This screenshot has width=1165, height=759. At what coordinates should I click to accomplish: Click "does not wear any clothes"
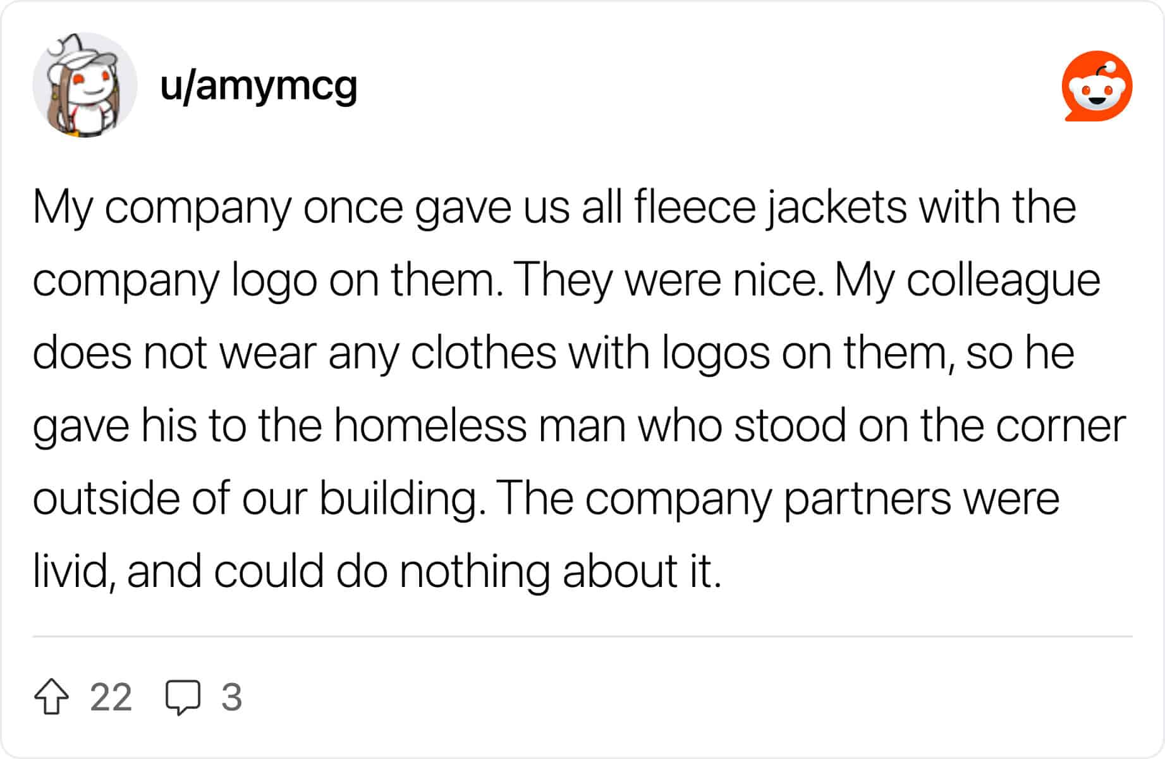tap(295, 353)
